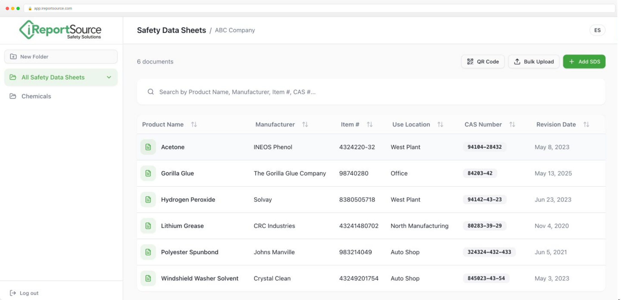Open the Lithium Grease row
The image size is (621, 300).
(371, 225)
